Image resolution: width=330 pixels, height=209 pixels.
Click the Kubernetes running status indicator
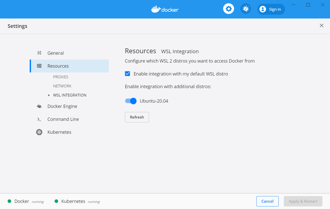click(77, 201)
